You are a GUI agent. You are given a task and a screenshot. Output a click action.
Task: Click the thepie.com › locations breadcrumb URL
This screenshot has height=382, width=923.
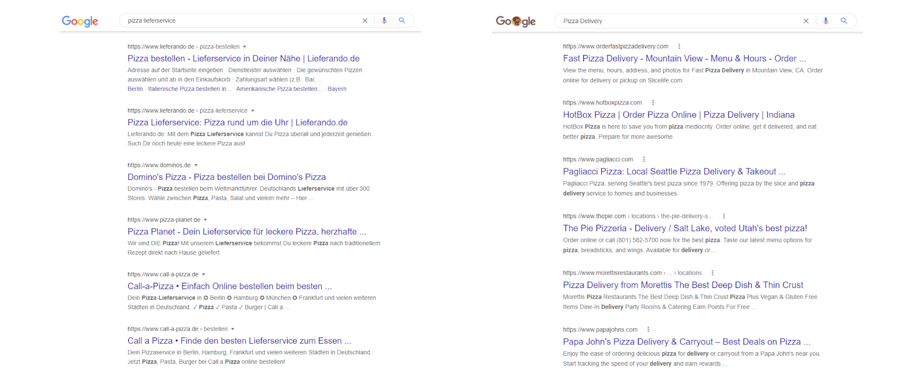click(638, 216)
